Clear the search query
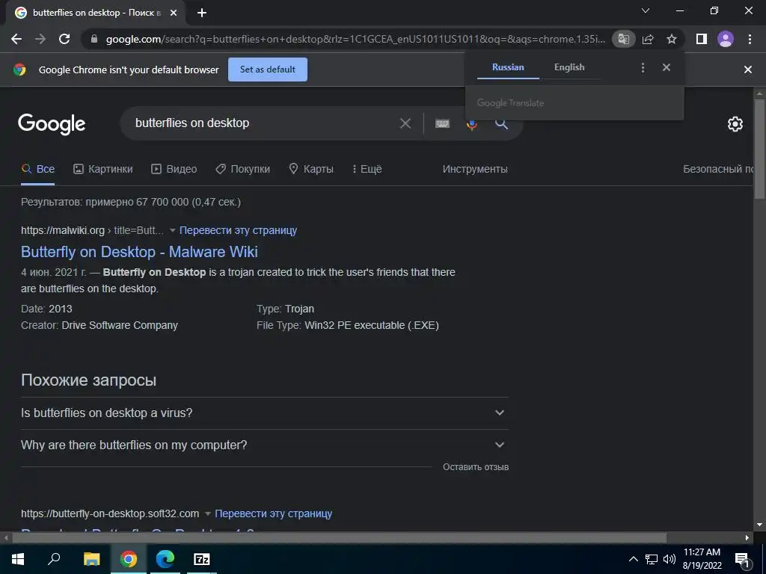 (x=405, y=123)
